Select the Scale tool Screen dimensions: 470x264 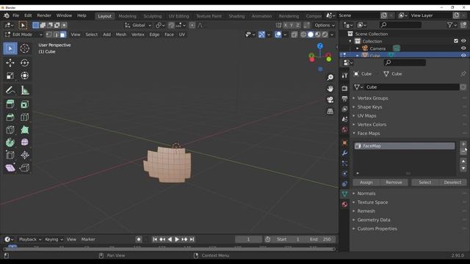10,76
